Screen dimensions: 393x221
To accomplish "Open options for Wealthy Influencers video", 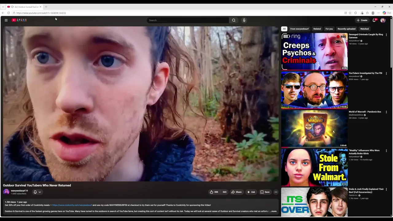I will click(x=386, y=151).
